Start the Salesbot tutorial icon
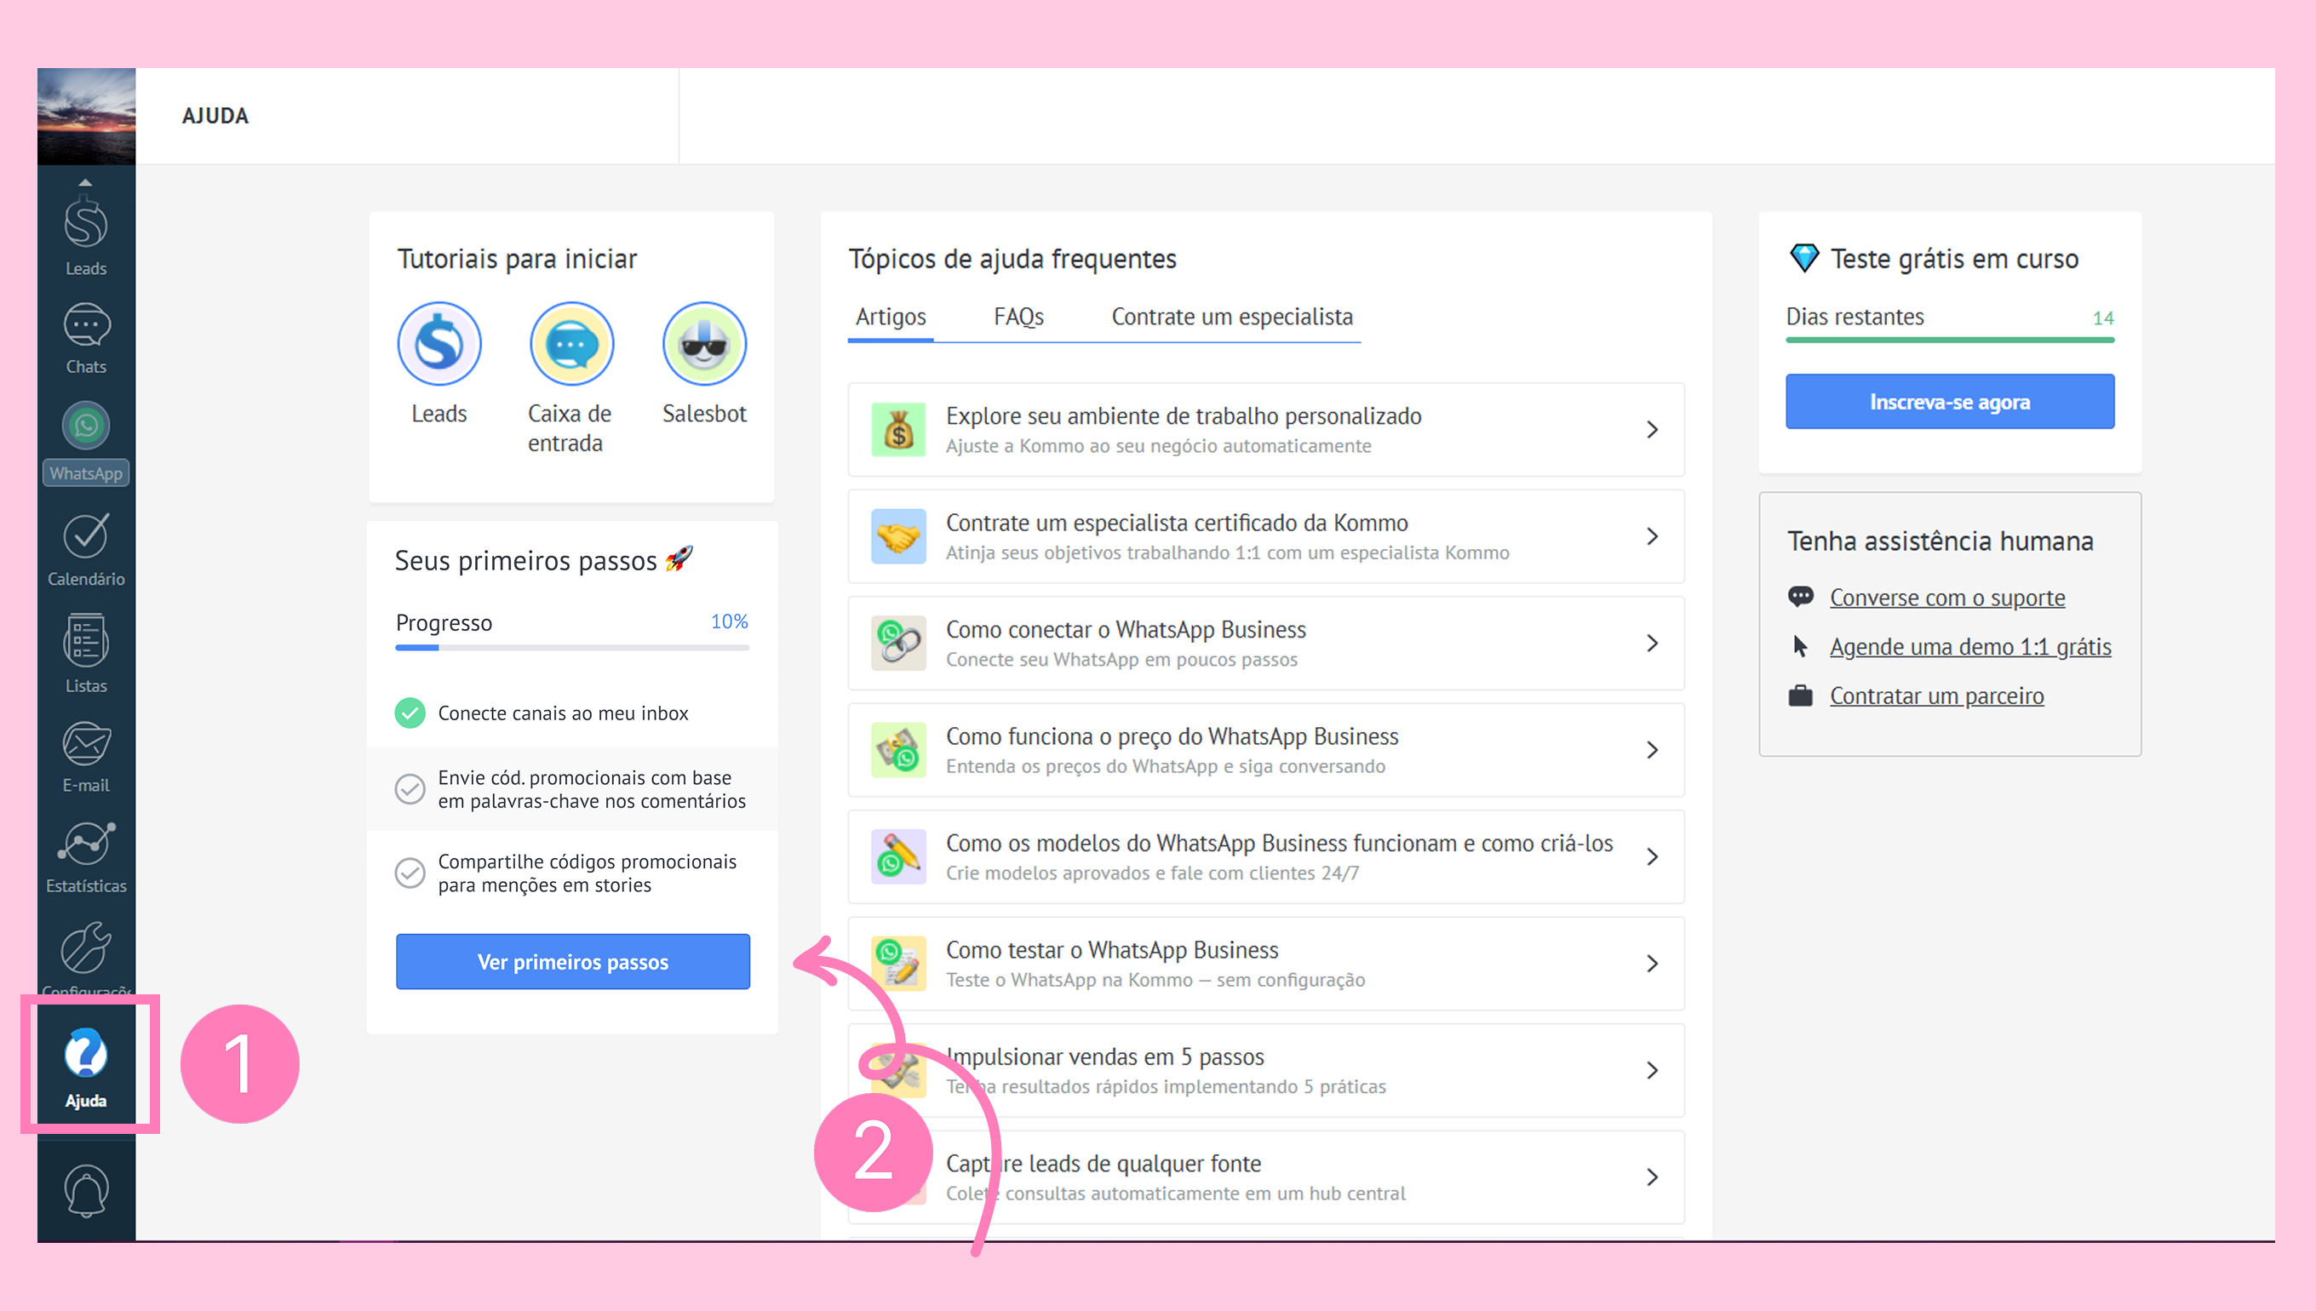 tap(704, 344)
